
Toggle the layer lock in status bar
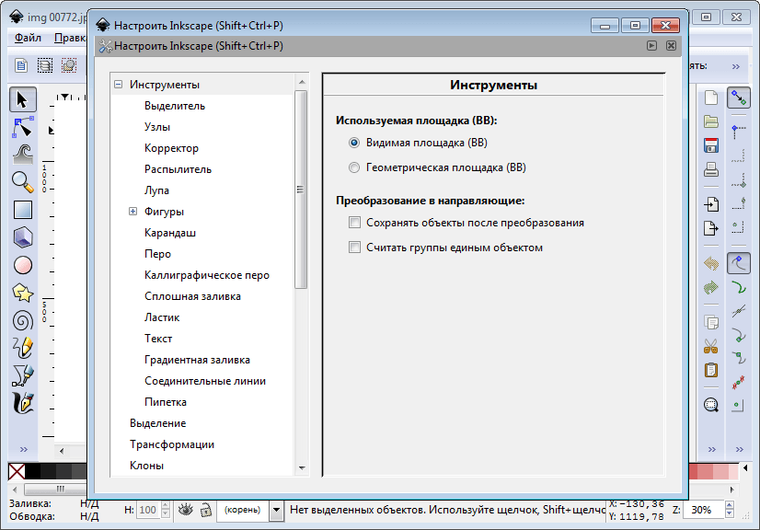(206, 510)
